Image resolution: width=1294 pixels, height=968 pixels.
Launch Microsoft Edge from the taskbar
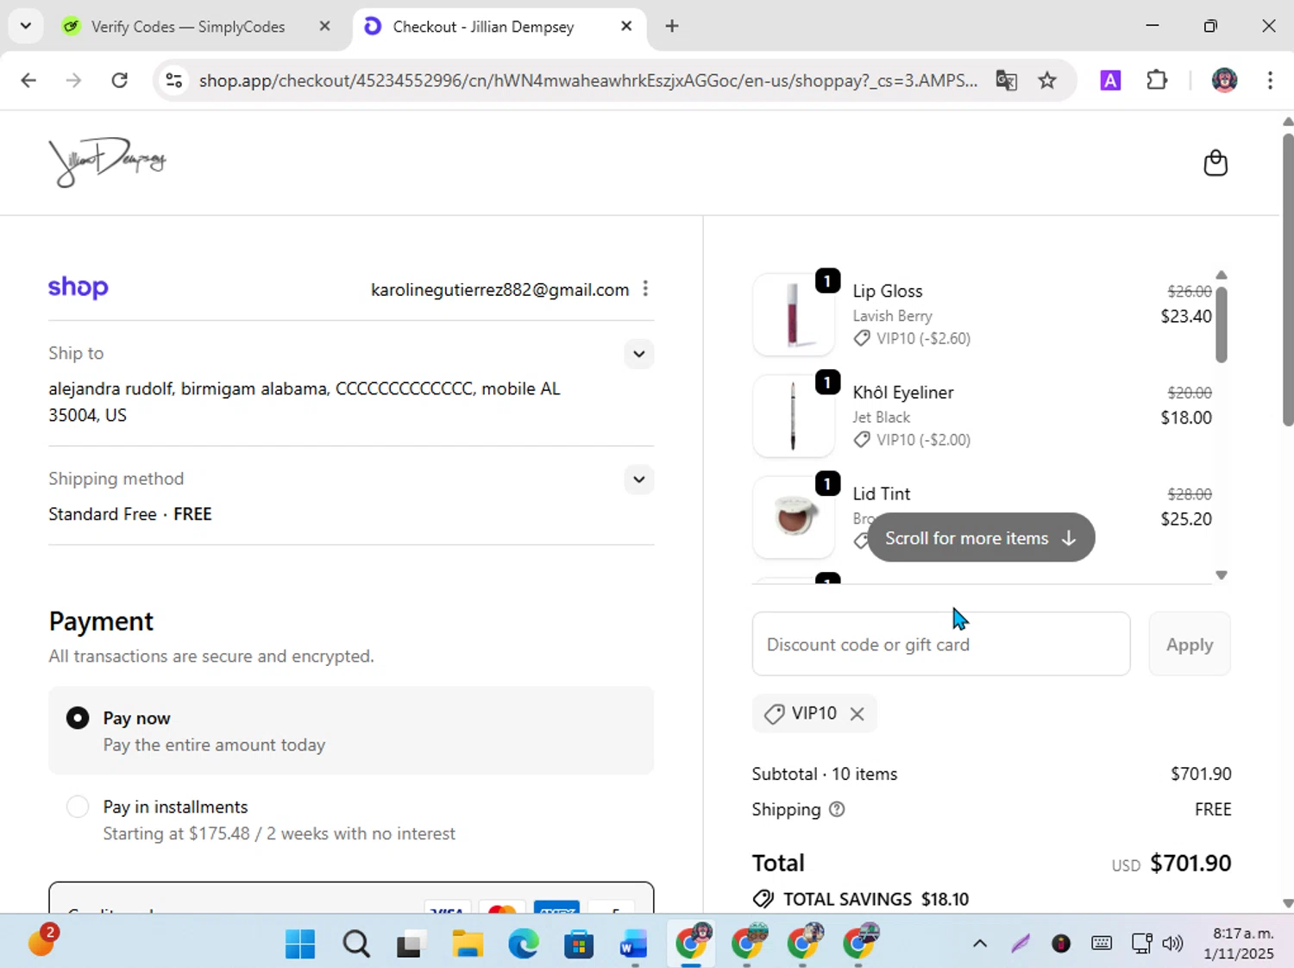click(523, 944)
